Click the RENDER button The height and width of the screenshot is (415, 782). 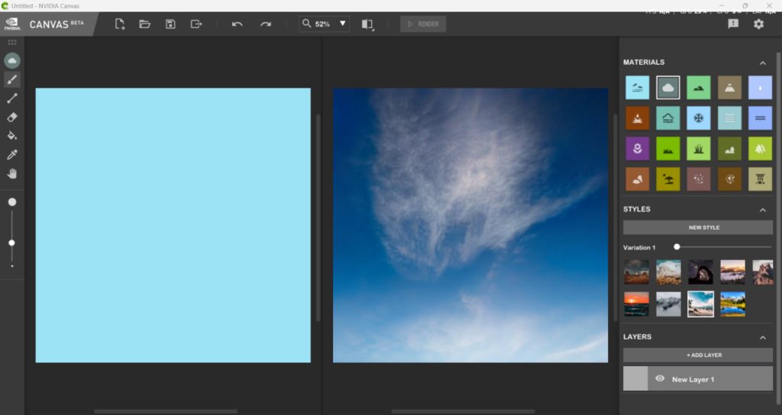423,24
